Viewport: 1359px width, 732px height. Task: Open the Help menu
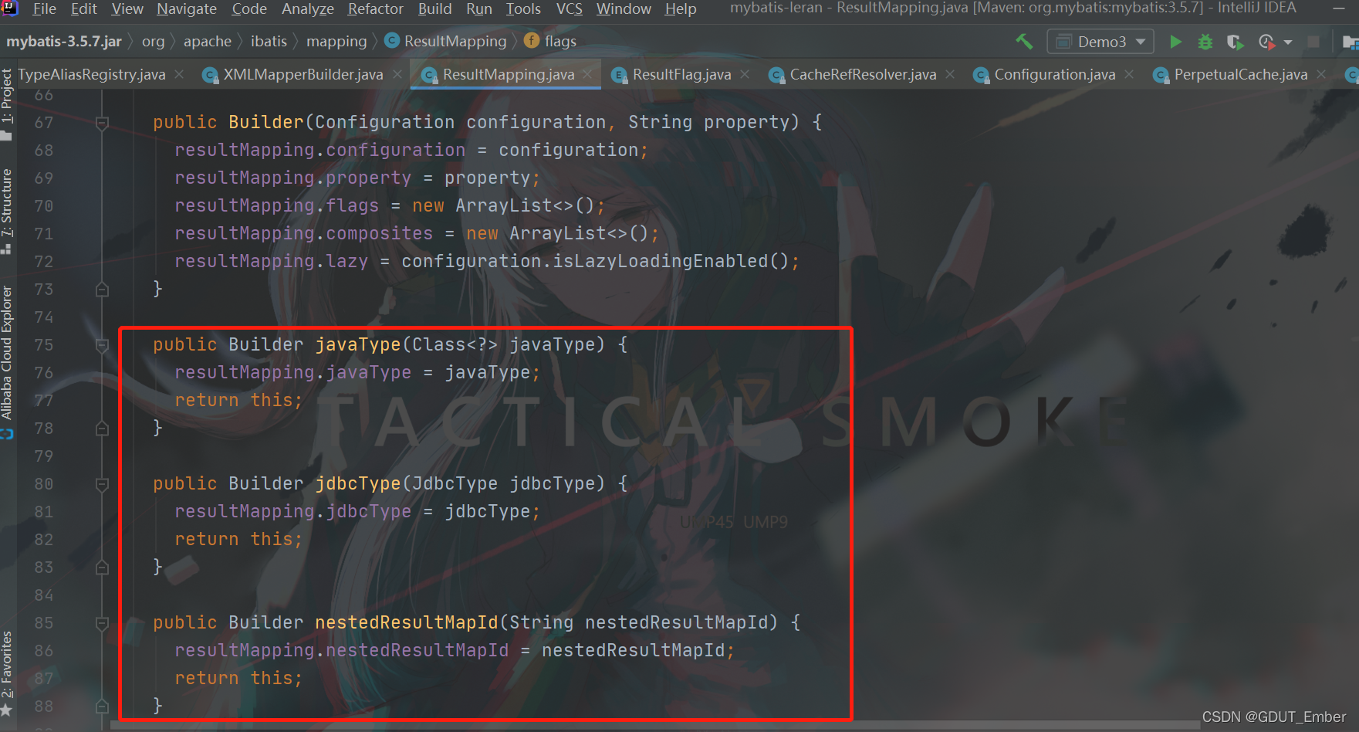click(681, 8)
